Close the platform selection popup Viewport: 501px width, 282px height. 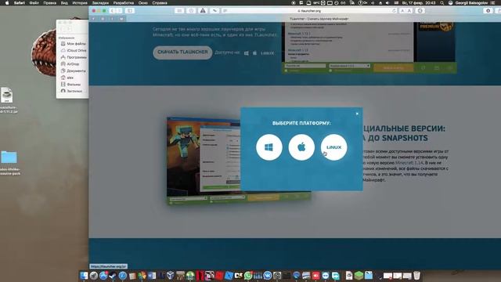[x=357, y=114]
